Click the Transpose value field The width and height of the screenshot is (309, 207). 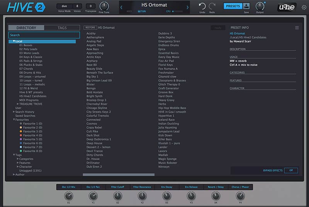[91, 6]
